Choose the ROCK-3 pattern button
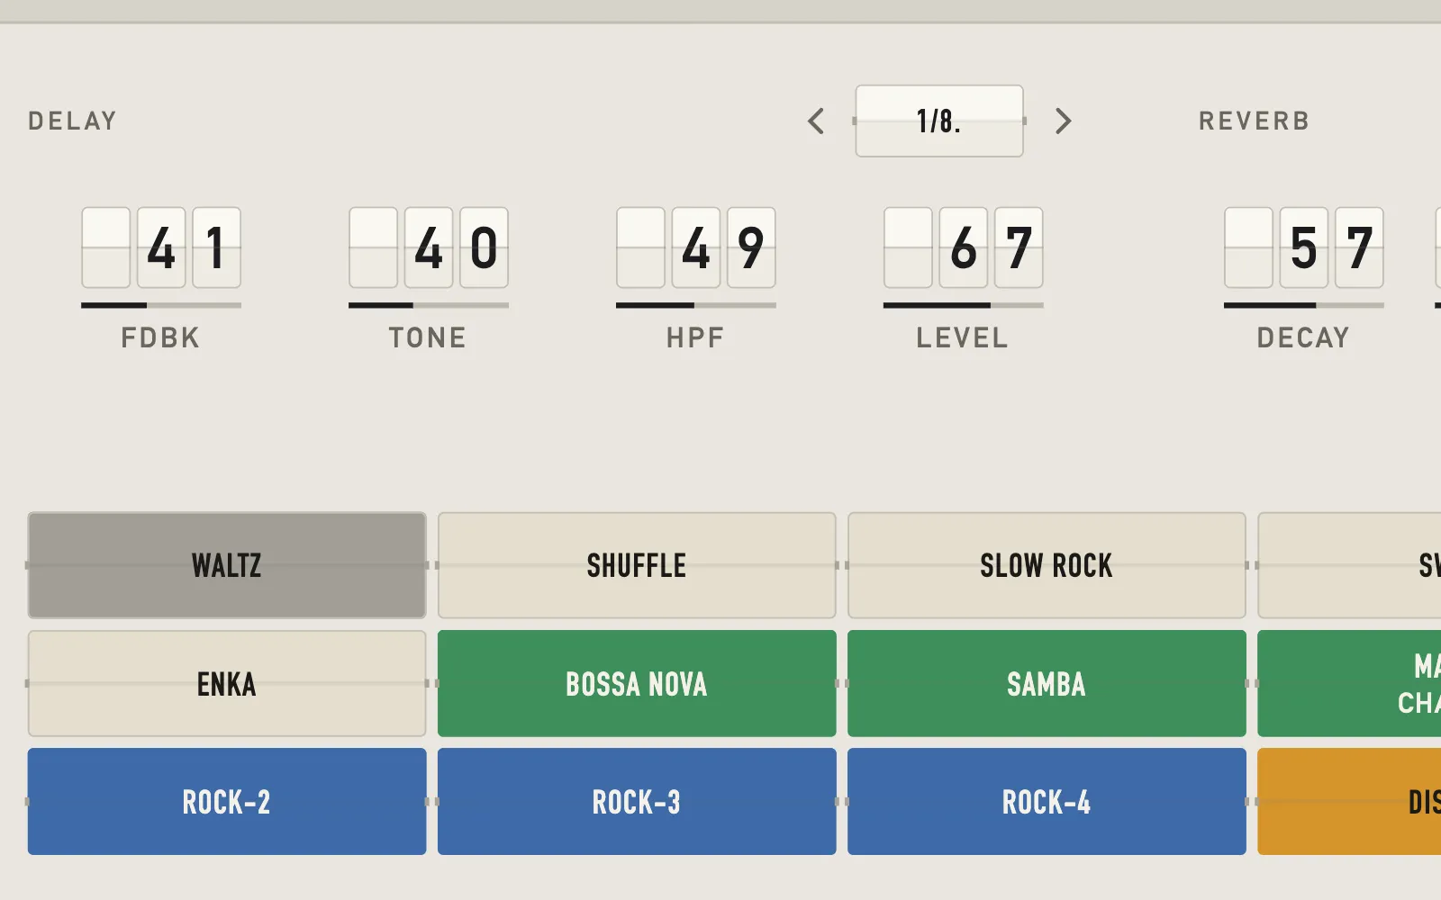 point(637,801)
